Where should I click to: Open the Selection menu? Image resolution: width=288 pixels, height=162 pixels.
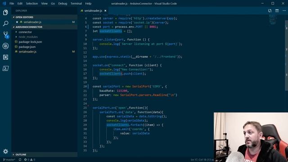(32, 4)
